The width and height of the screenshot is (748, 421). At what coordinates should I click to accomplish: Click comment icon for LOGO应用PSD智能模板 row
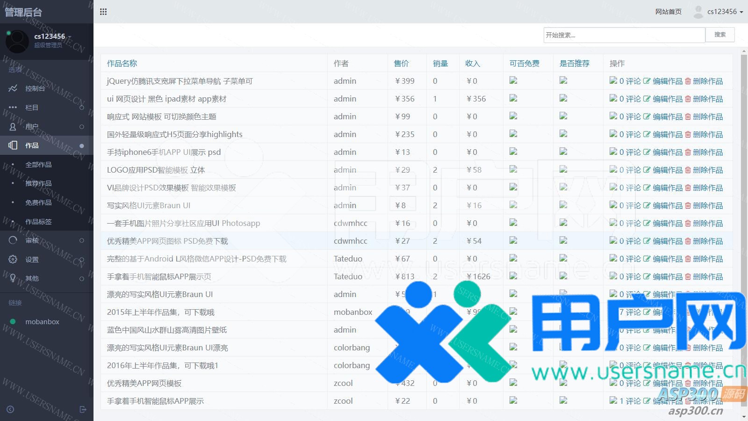tap(613, 169)
